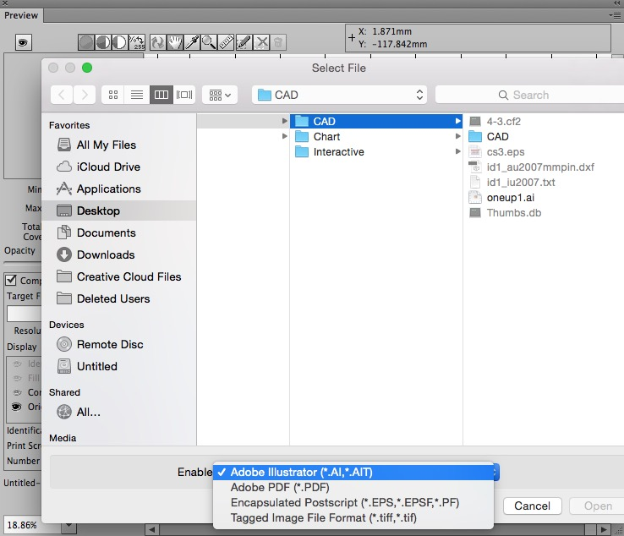Toggle the Con display eye icon

click(x=17, y=392)
